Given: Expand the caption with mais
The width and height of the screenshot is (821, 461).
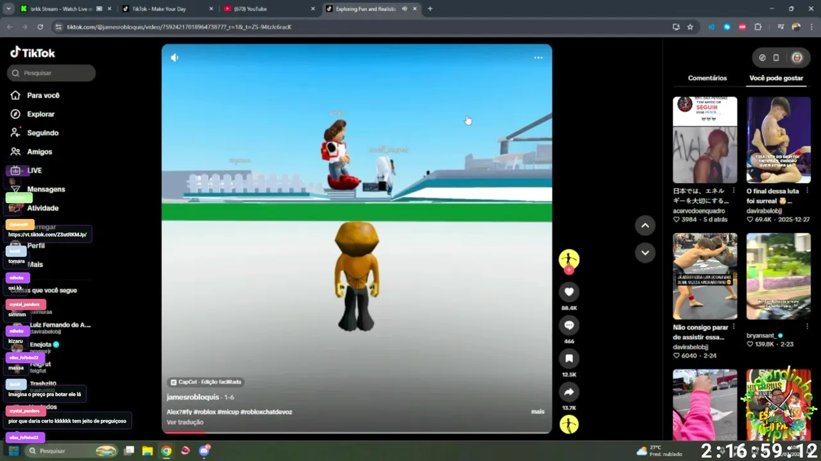Looking at the screenshot, I should click(537, 412).
